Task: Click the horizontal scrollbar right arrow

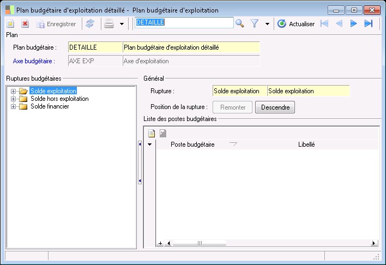Action: tap(373, 243)
